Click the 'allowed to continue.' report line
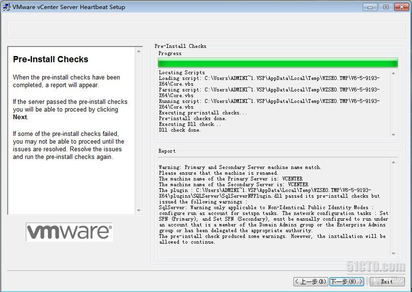This screenshot has height=292, width=412. click(187, 242)
